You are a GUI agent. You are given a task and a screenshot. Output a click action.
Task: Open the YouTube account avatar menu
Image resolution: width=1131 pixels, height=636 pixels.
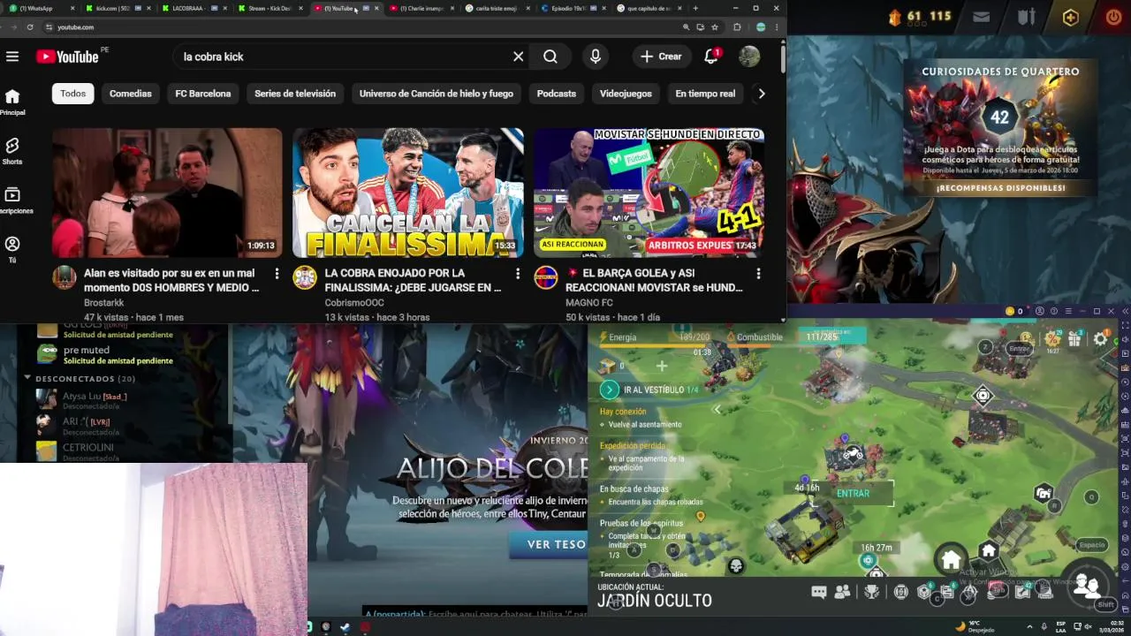pyautogui.click(x=749, y=57)
